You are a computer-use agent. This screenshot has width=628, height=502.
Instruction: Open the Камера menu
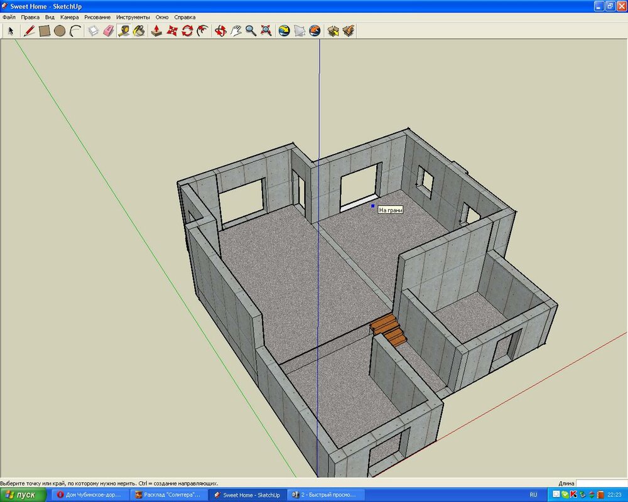(69, 17)
